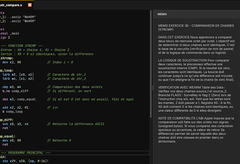Click the 'cmp w3, w4' instruction
Screen dimensions: 240x164
(x=12, y=87)
